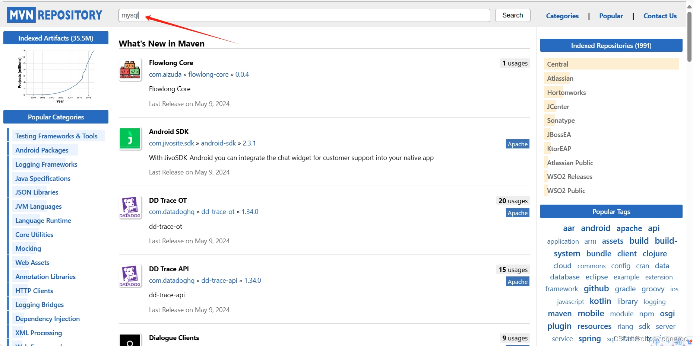Click the Dialogue Clients black icon
The width and height of the screenshot is (693, 346).
130,340
